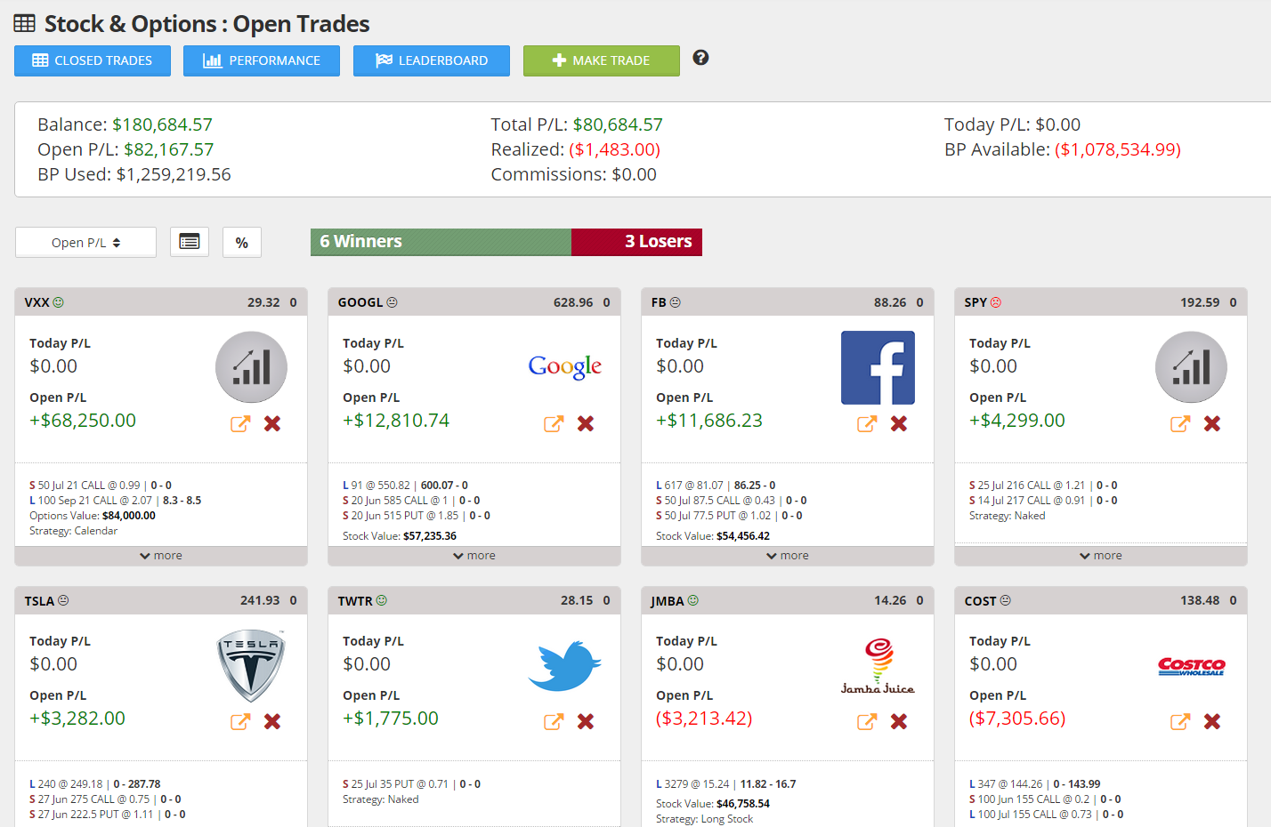Image resolution: width=1271 pixels, height=827 pixels.
Task: Click the green Make Trade button
Action: tap(602, 60)
